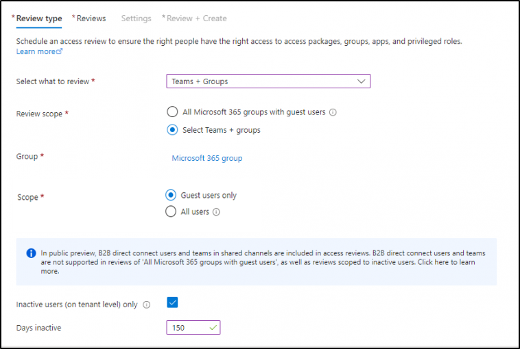This screenshot has height=349, width=520.
Task: Click the chevron arrow in Select what to review
Action: (x=361, y=81)
